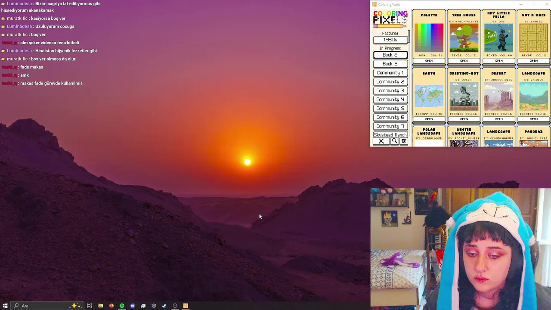The width and height of the screenshot is (551, 310).
Task: Click 'By: Joseki' author text
Action: pyautogui.click(x=464, y=80)
